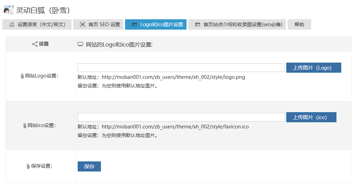Click the orange paperclip icon by 网站ico设置
Viewport: 363px width, 189px height.
[25, 126]
